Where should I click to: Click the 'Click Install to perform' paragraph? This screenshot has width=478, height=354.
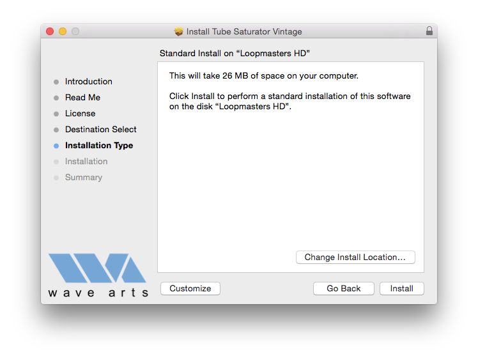290,101
